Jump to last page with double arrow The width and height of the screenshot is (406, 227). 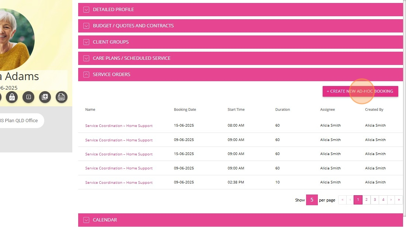pos(399,200)
